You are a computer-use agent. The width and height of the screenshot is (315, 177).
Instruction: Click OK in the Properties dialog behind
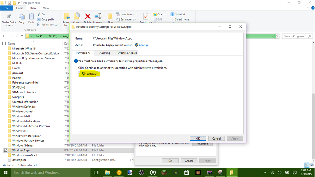tap(170, 161)
